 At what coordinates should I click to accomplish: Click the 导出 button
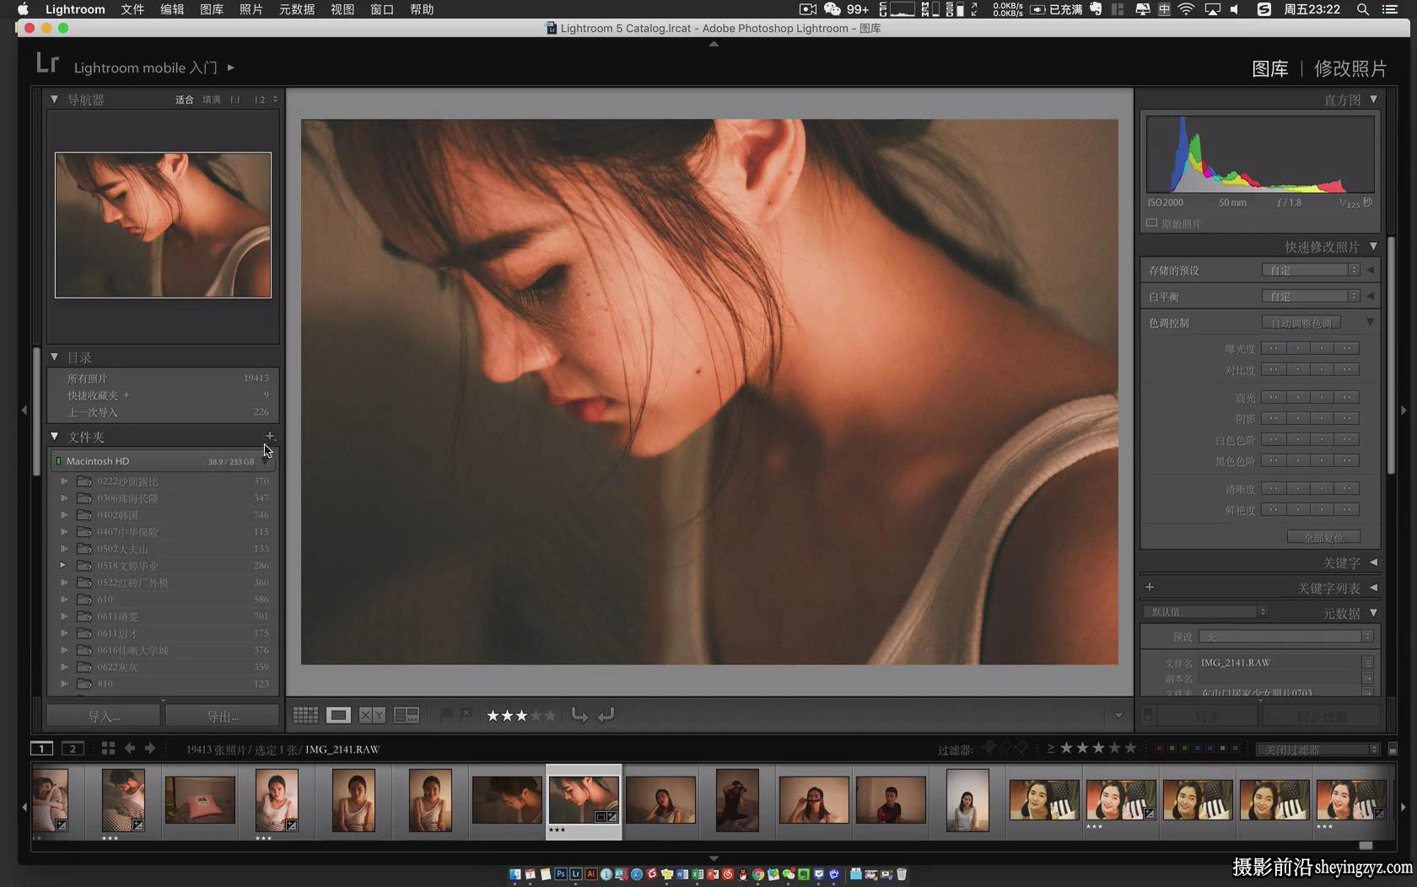pyautogui.click(x=223, y=716)
